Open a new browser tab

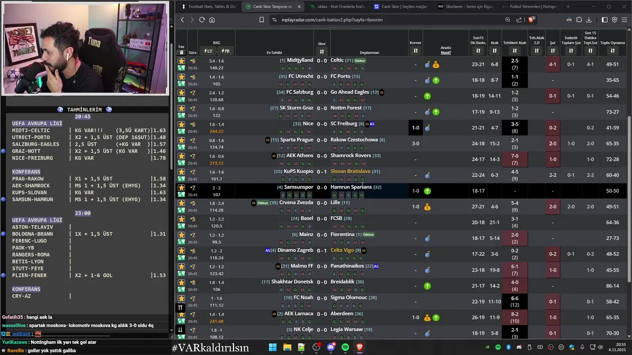(568, 6)
